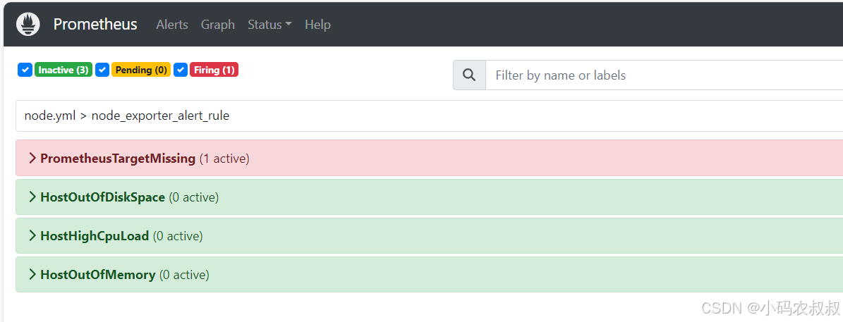Click the node.yml > node_exporter_alert_rule group header
Screen dimensions: 843x322
430,116
